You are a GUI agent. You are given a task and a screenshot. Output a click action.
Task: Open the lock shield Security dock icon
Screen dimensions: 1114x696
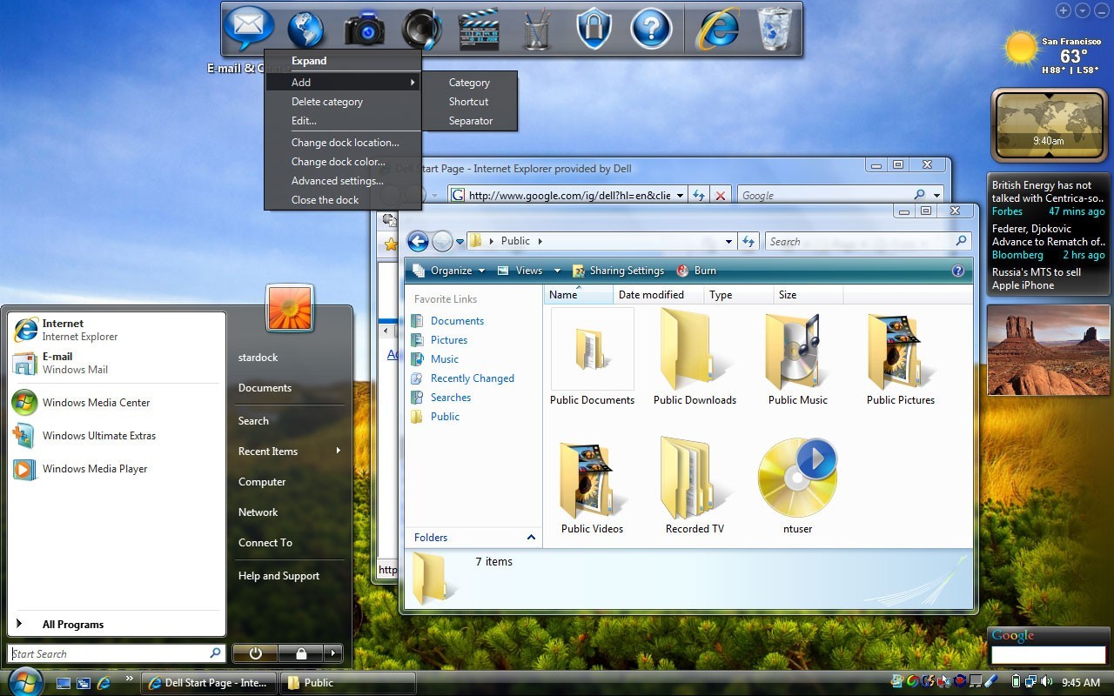[594, 28]
